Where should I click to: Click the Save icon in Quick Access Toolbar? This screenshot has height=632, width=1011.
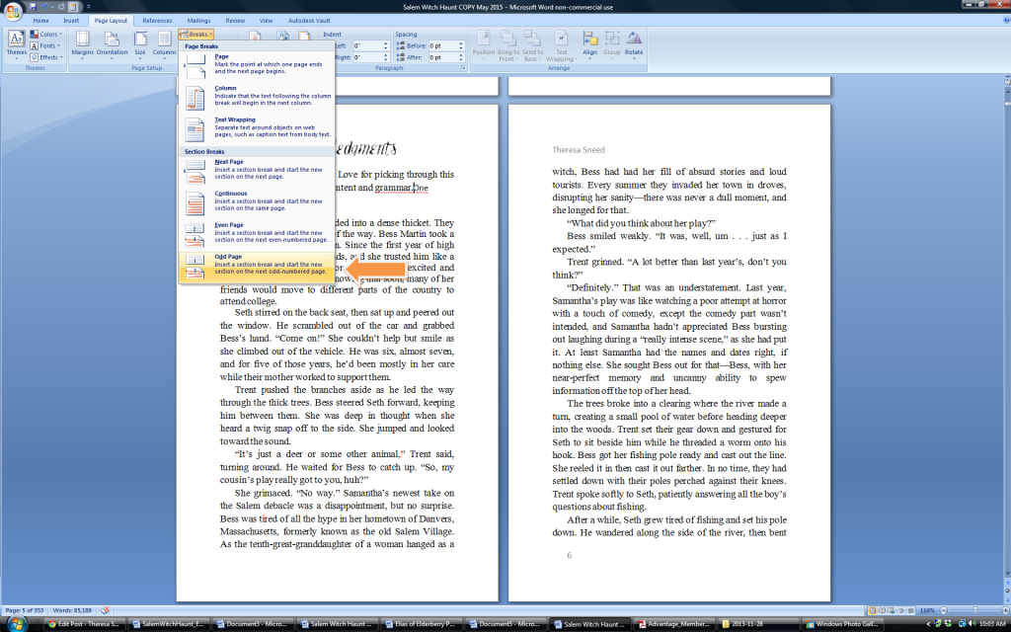coord(33,7)
